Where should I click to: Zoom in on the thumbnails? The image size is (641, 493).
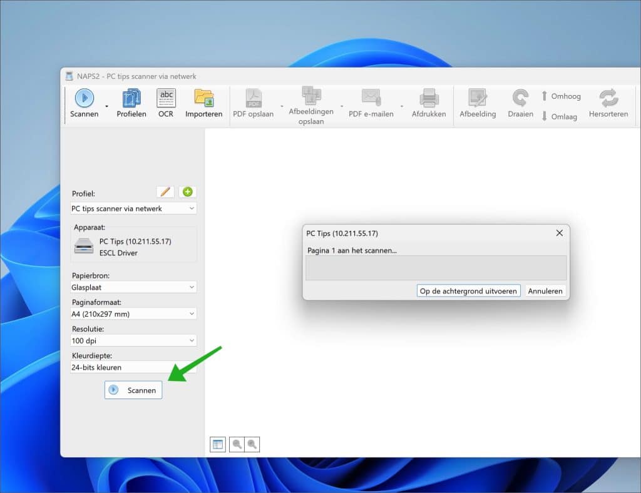[252, 444]
